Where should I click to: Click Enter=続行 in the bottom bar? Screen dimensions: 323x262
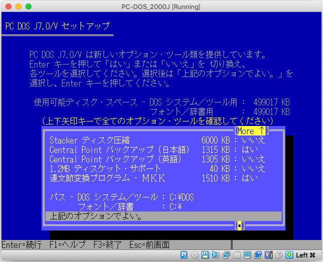(21, 245)
